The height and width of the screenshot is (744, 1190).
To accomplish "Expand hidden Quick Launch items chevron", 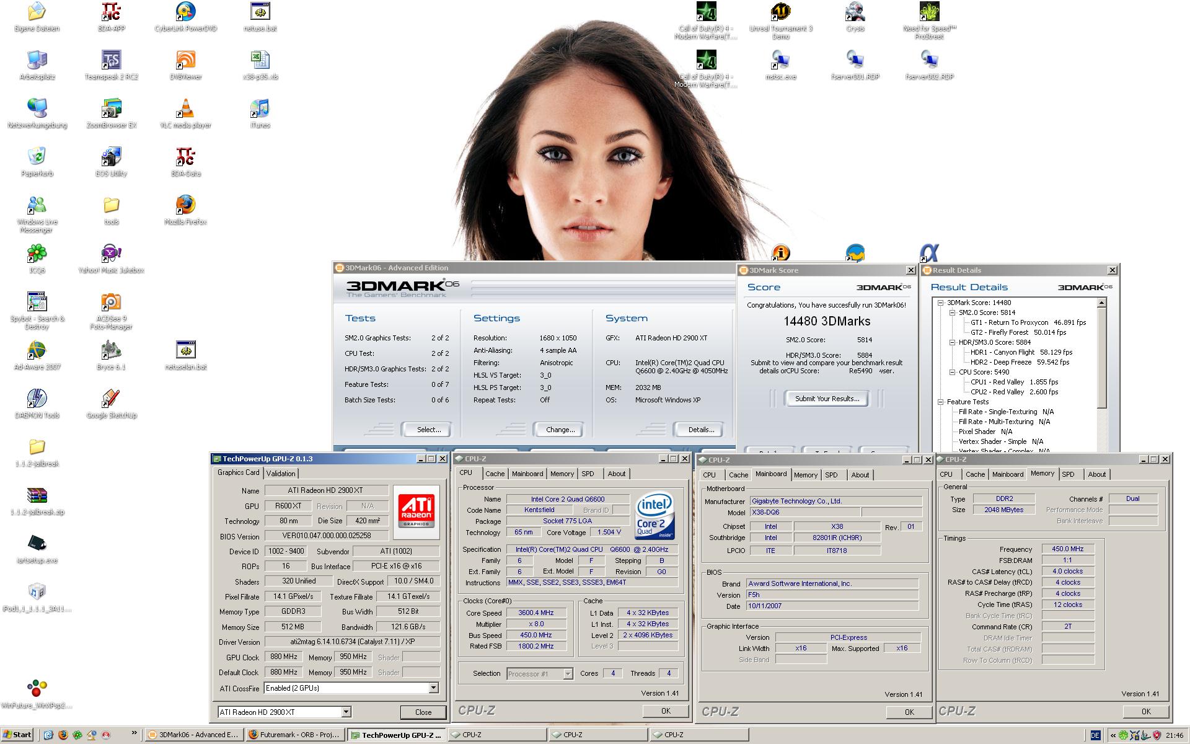I will coord(134,733).
